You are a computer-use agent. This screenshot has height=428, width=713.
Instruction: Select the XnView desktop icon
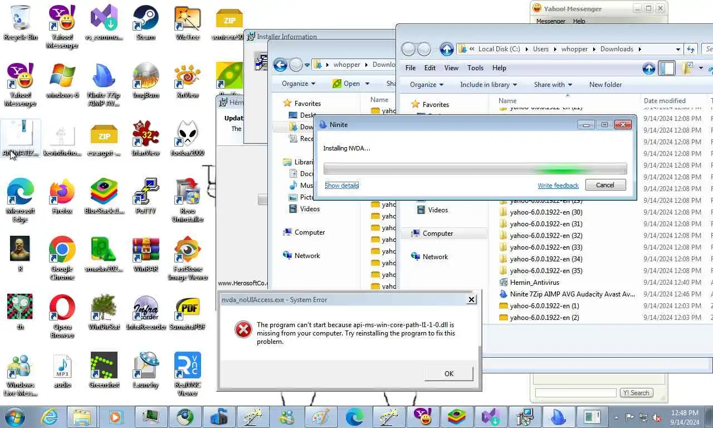coord(188,80)
